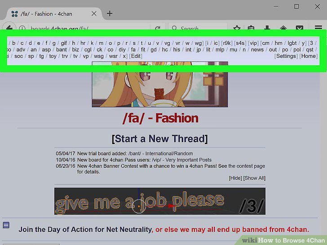Click [Show All] announcements link

click(x=254, y=178)
